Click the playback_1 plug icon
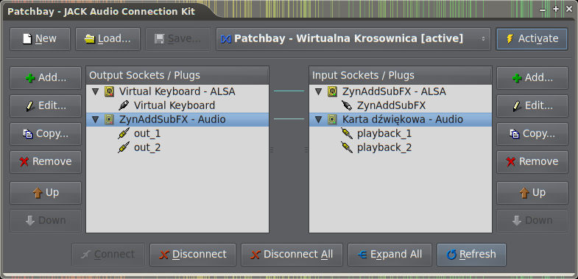578x279 pixels. click(x=347, y=133)
